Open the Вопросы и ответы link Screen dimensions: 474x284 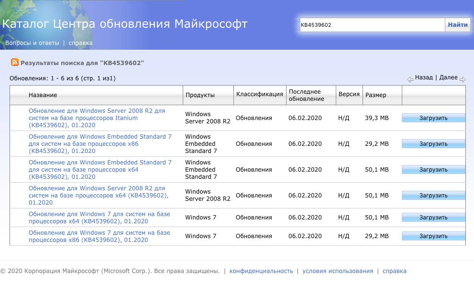point(32,43)
